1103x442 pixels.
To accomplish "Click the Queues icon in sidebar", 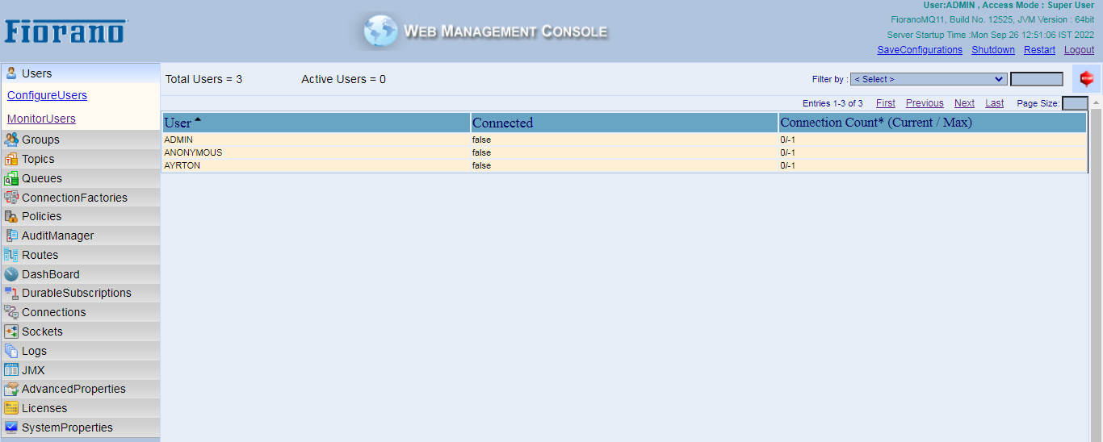I will [x=11, y=178].
